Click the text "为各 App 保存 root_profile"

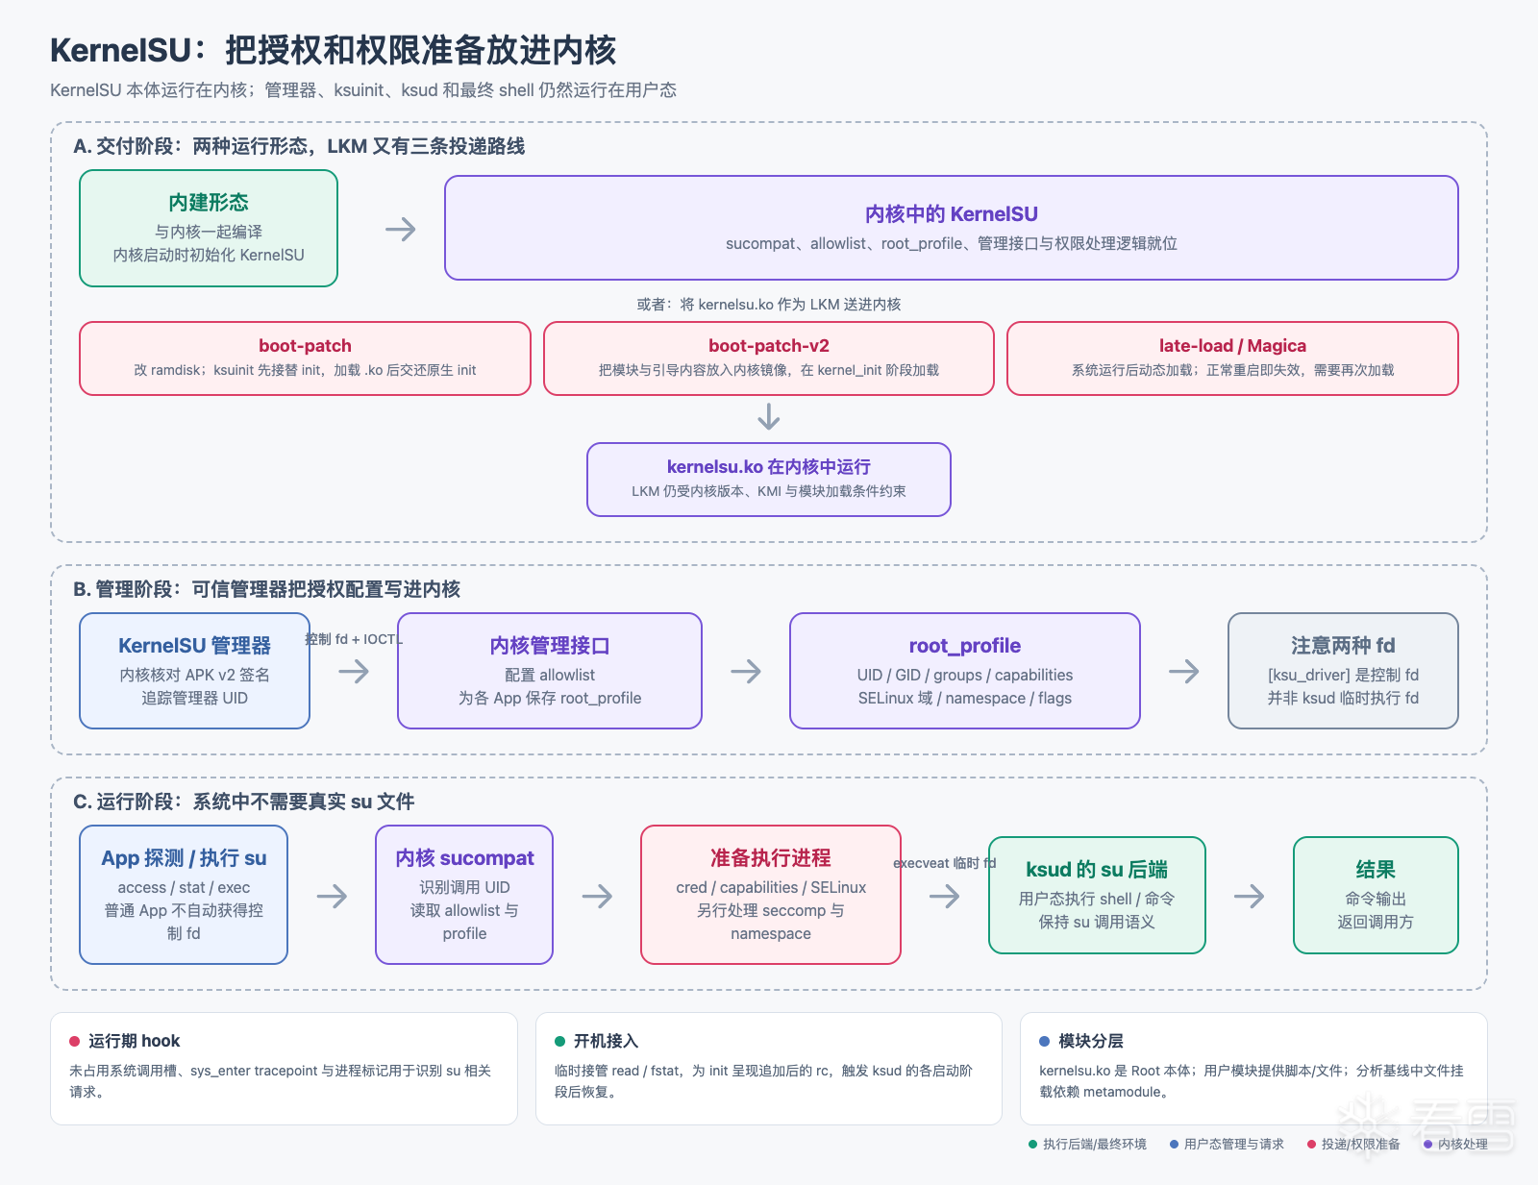(550, 698)
